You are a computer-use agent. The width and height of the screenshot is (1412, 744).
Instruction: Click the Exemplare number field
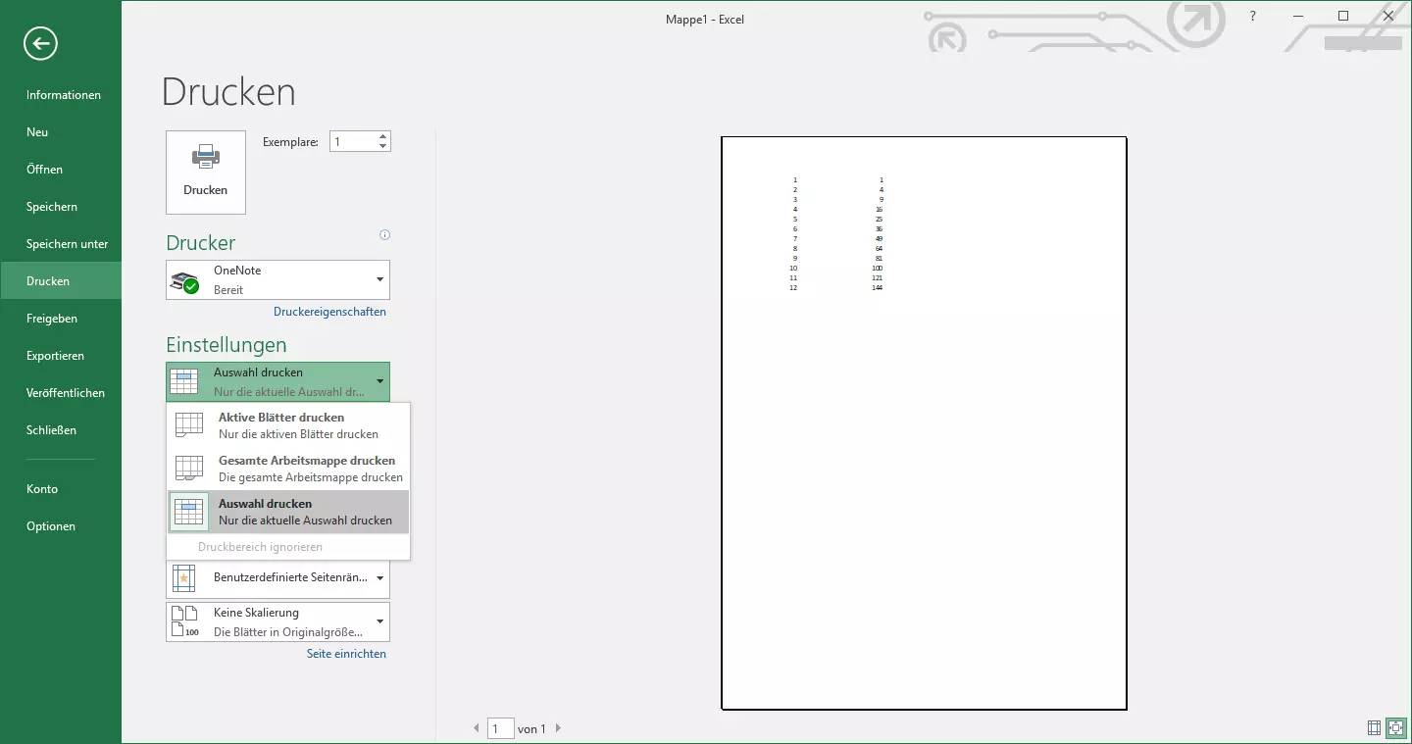pos(353,142)
